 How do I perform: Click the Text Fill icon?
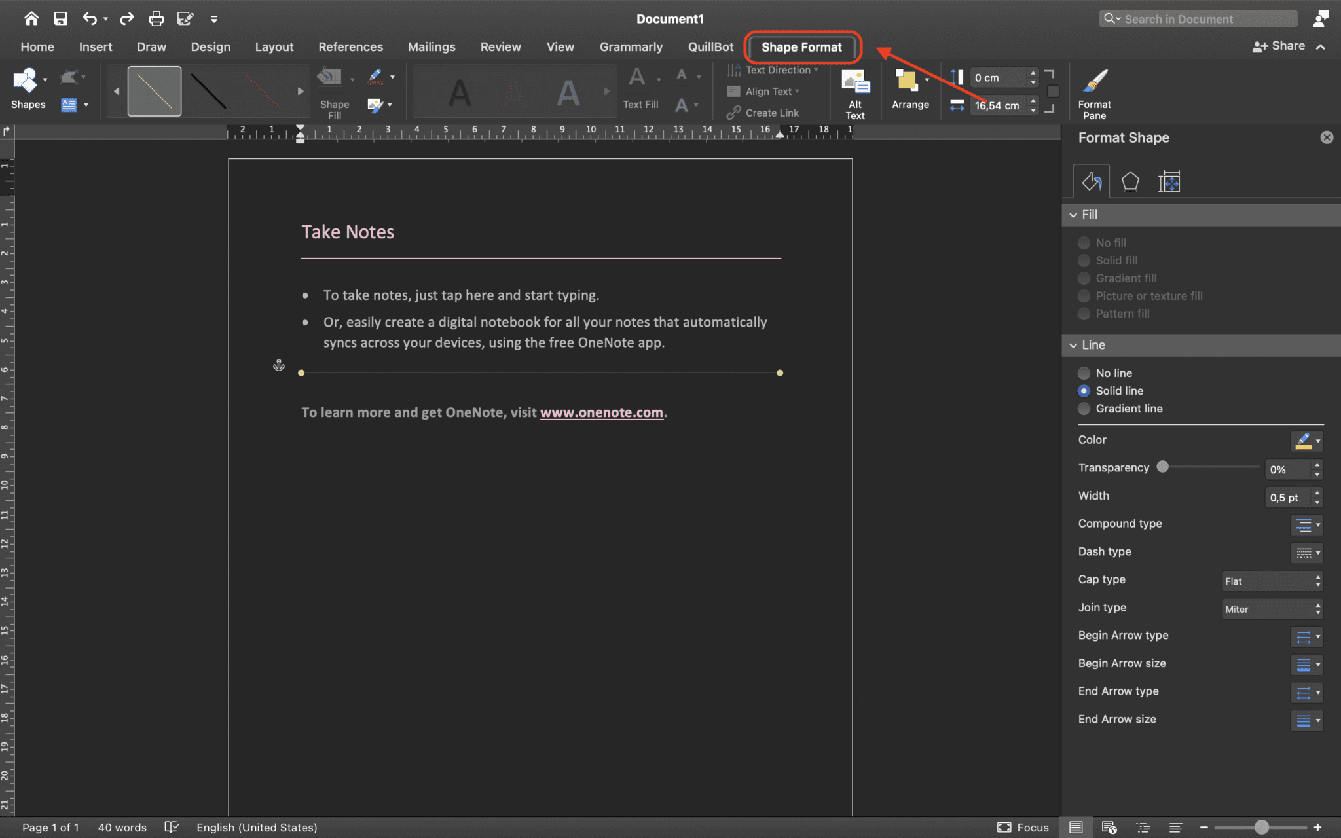pyautogui.click(x=638, y=77)
